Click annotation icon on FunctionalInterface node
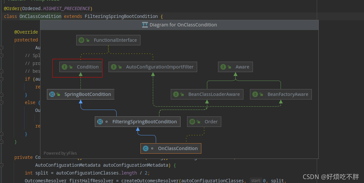Viewport: 364px width, 183px height. pos(81,40)
